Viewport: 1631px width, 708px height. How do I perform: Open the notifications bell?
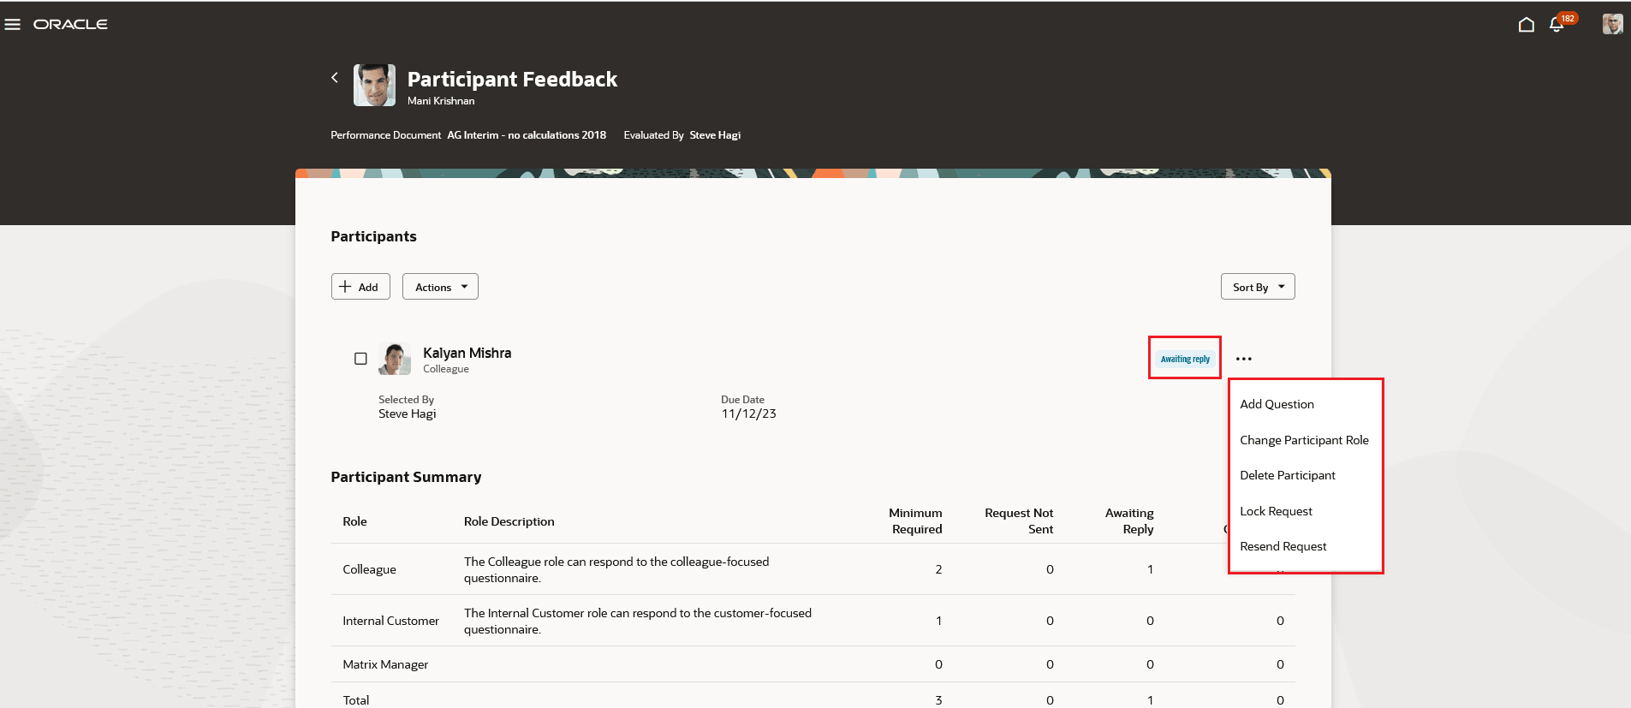coord(1557,25)
